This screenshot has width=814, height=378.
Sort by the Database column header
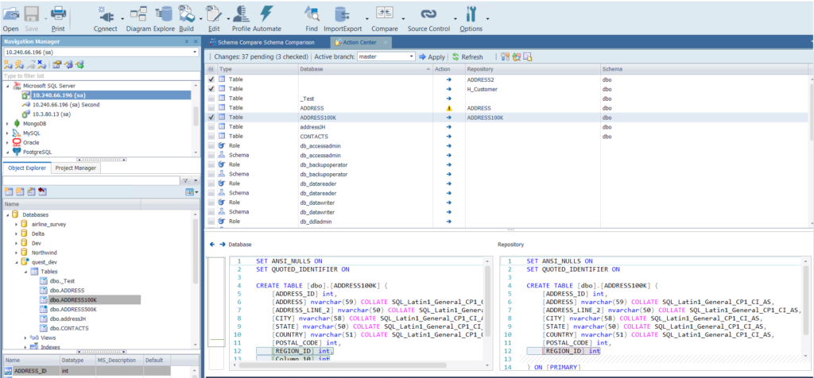(366, 69)
